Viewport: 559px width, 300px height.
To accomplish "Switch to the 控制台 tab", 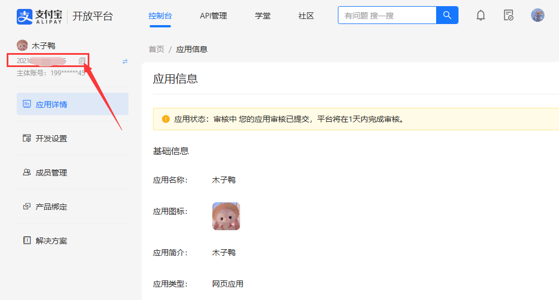I will (160, 16).
